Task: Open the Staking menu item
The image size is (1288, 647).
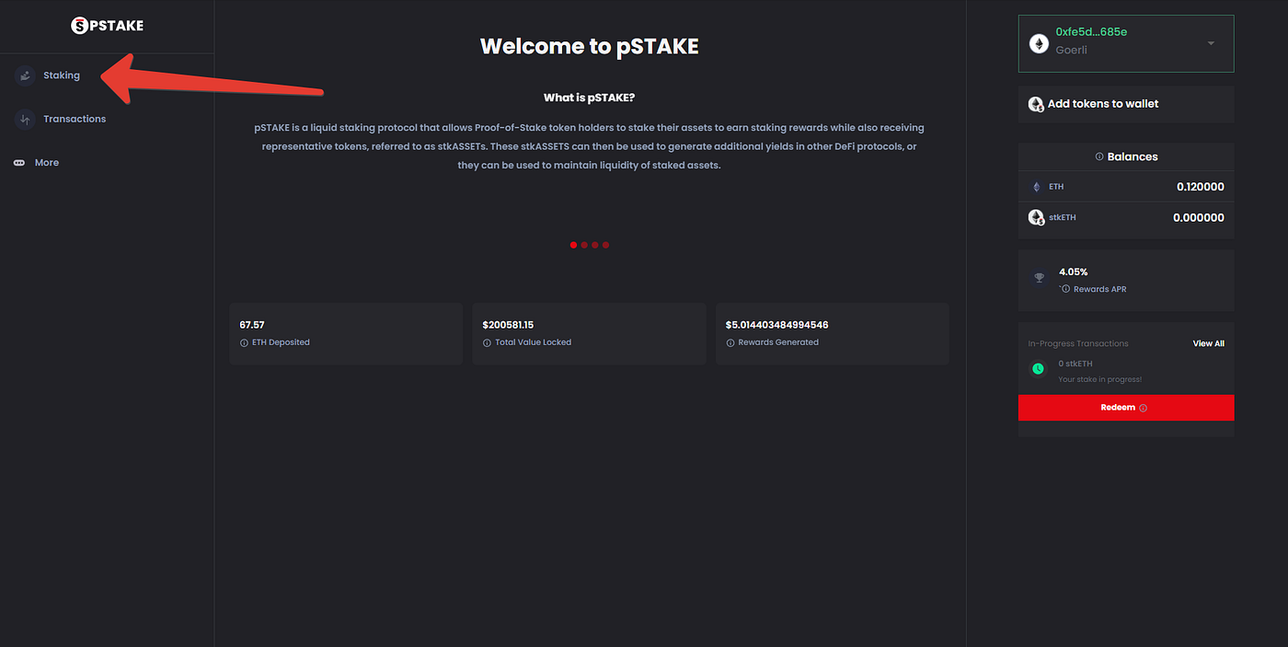Action: point(62,75)
